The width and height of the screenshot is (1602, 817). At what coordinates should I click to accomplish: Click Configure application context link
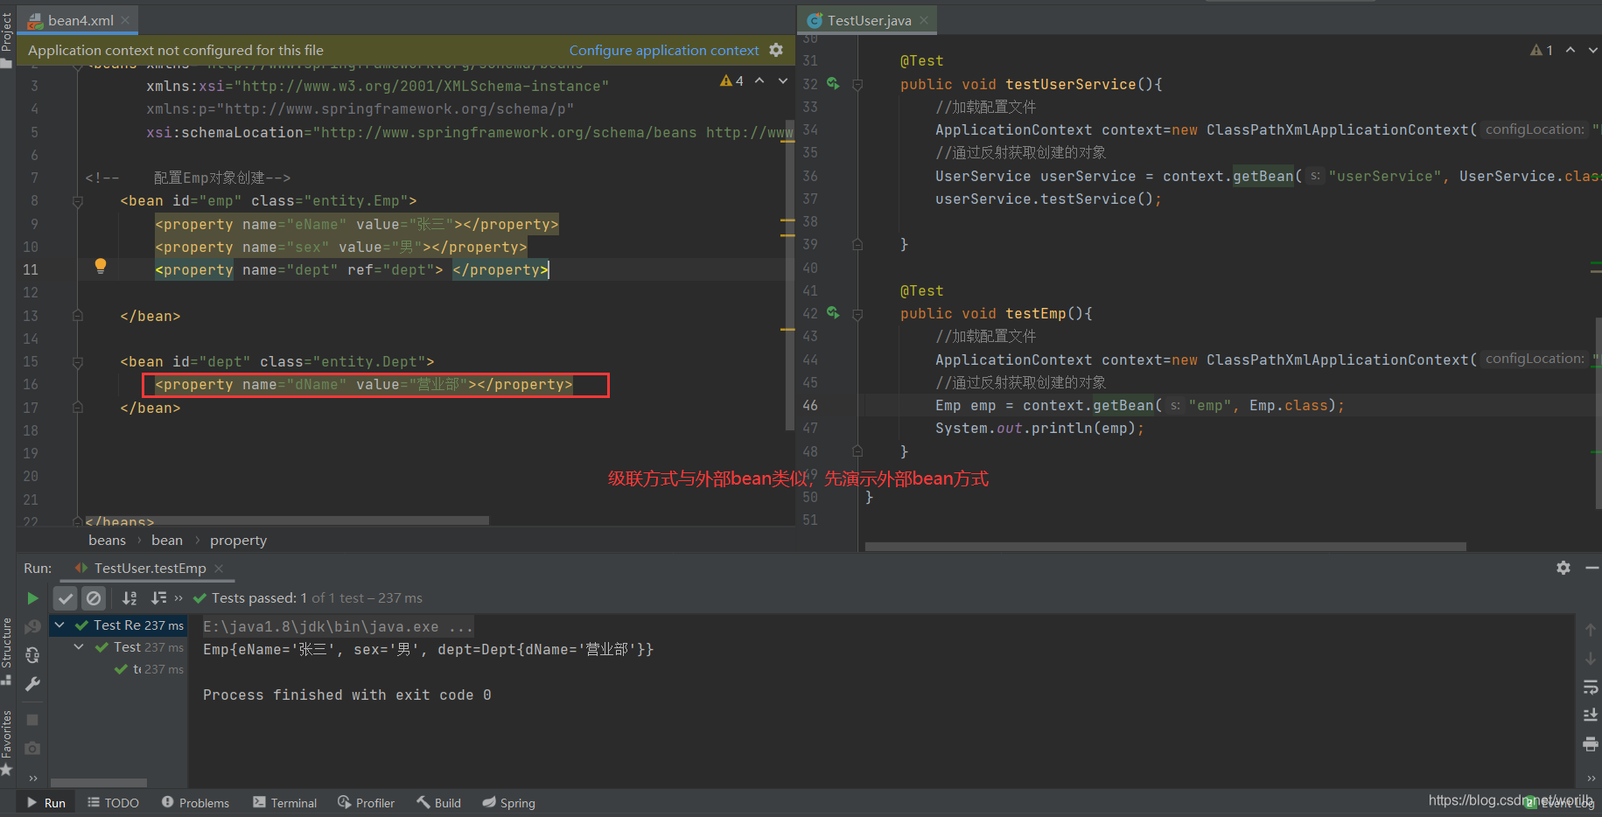click(664, 51)
